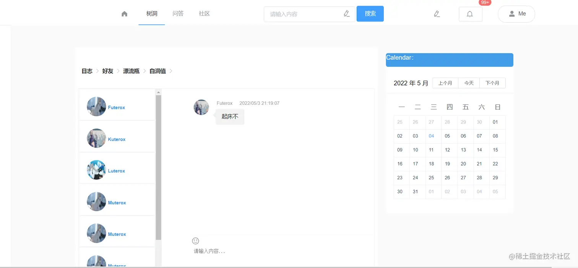Expand the chevron after 白洞值 breadcrumb
Image resolution: width=578 pixels, height=268 pixels.
point(170,71)
